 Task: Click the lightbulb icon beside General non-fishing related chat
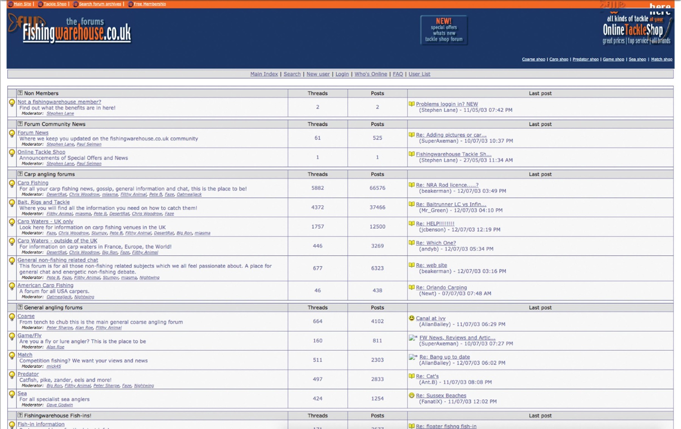12,261
